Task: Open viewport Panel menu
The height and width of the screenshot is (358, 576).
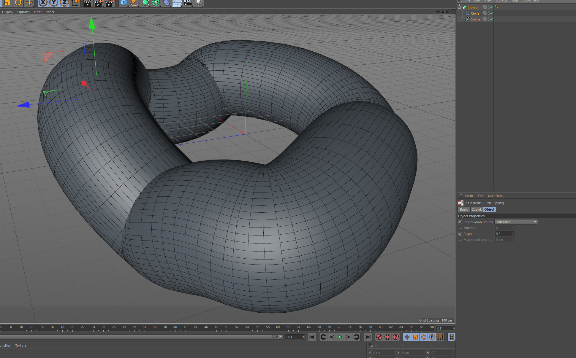Action: 50,12
